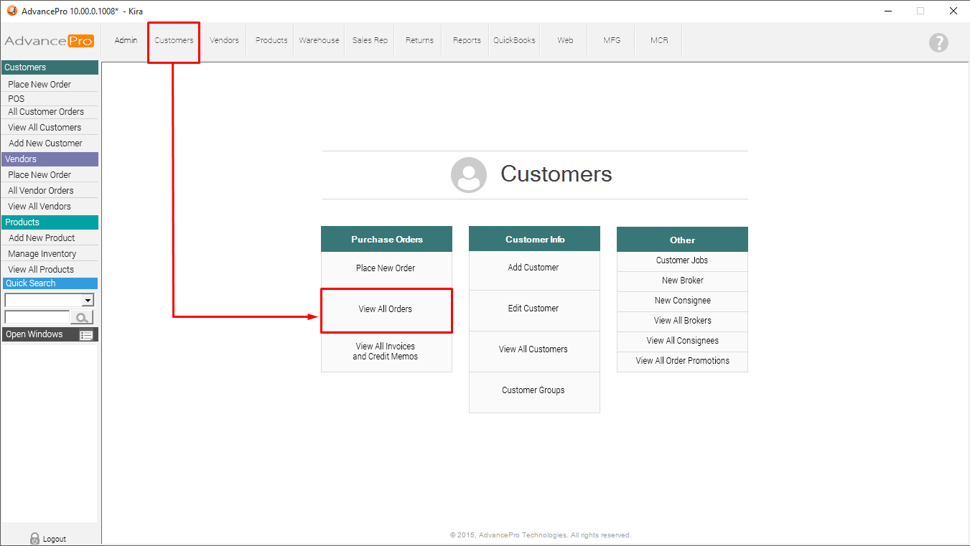Select the Reports tab
The width and height of the screenshot is (970, 546).
click(x=467, y=40)
